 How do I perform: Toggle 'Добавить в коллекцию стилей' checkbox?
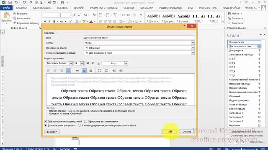(x=46, y=121)
